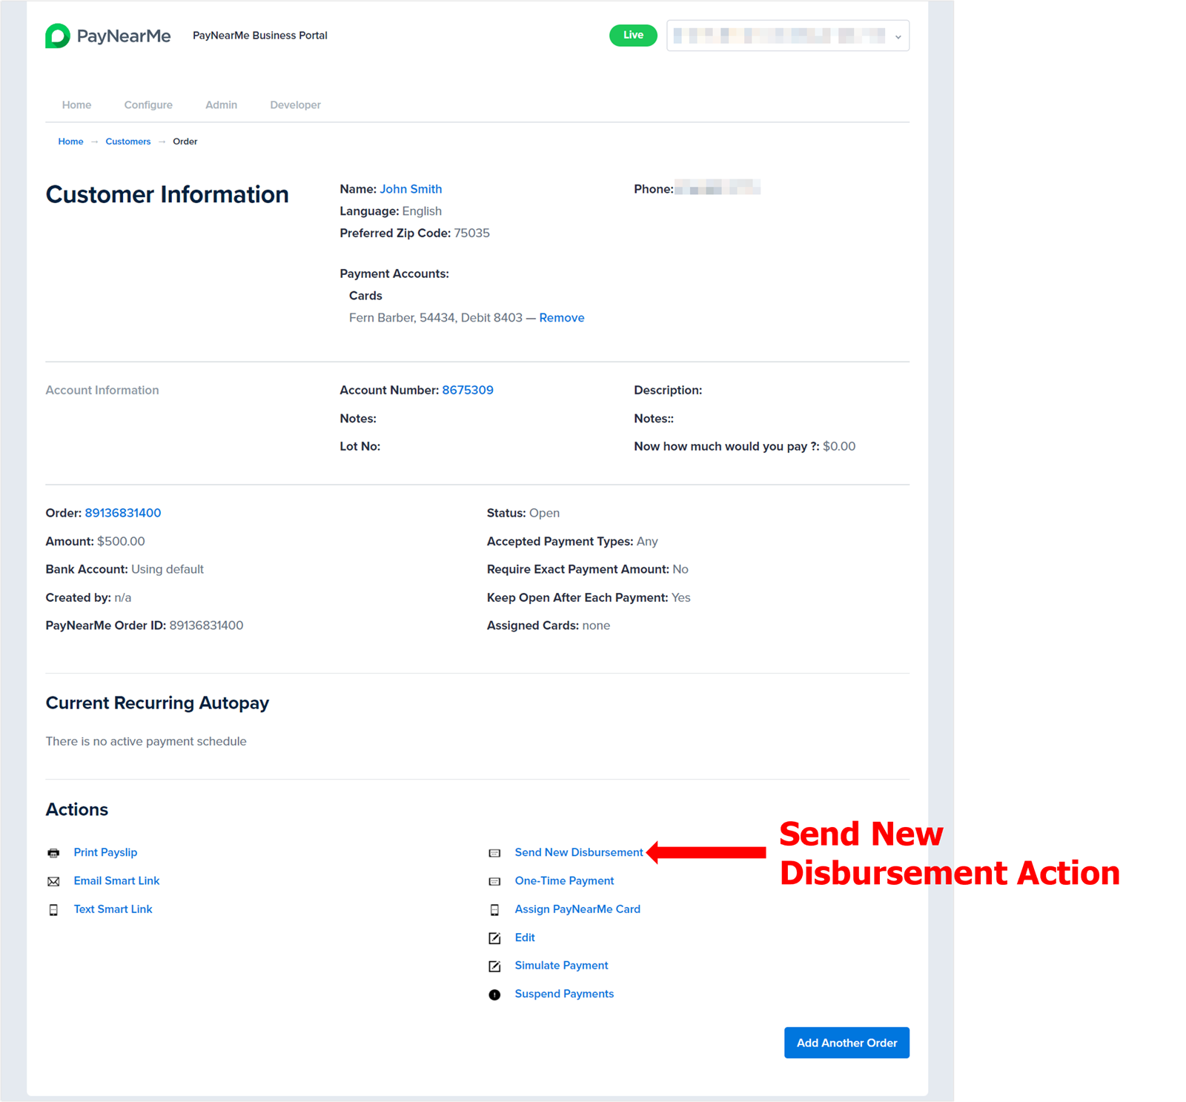Click the PayNearMe logo icon
The width and height of the screenshot is (1186, 1102).
[x=58, y=36]
